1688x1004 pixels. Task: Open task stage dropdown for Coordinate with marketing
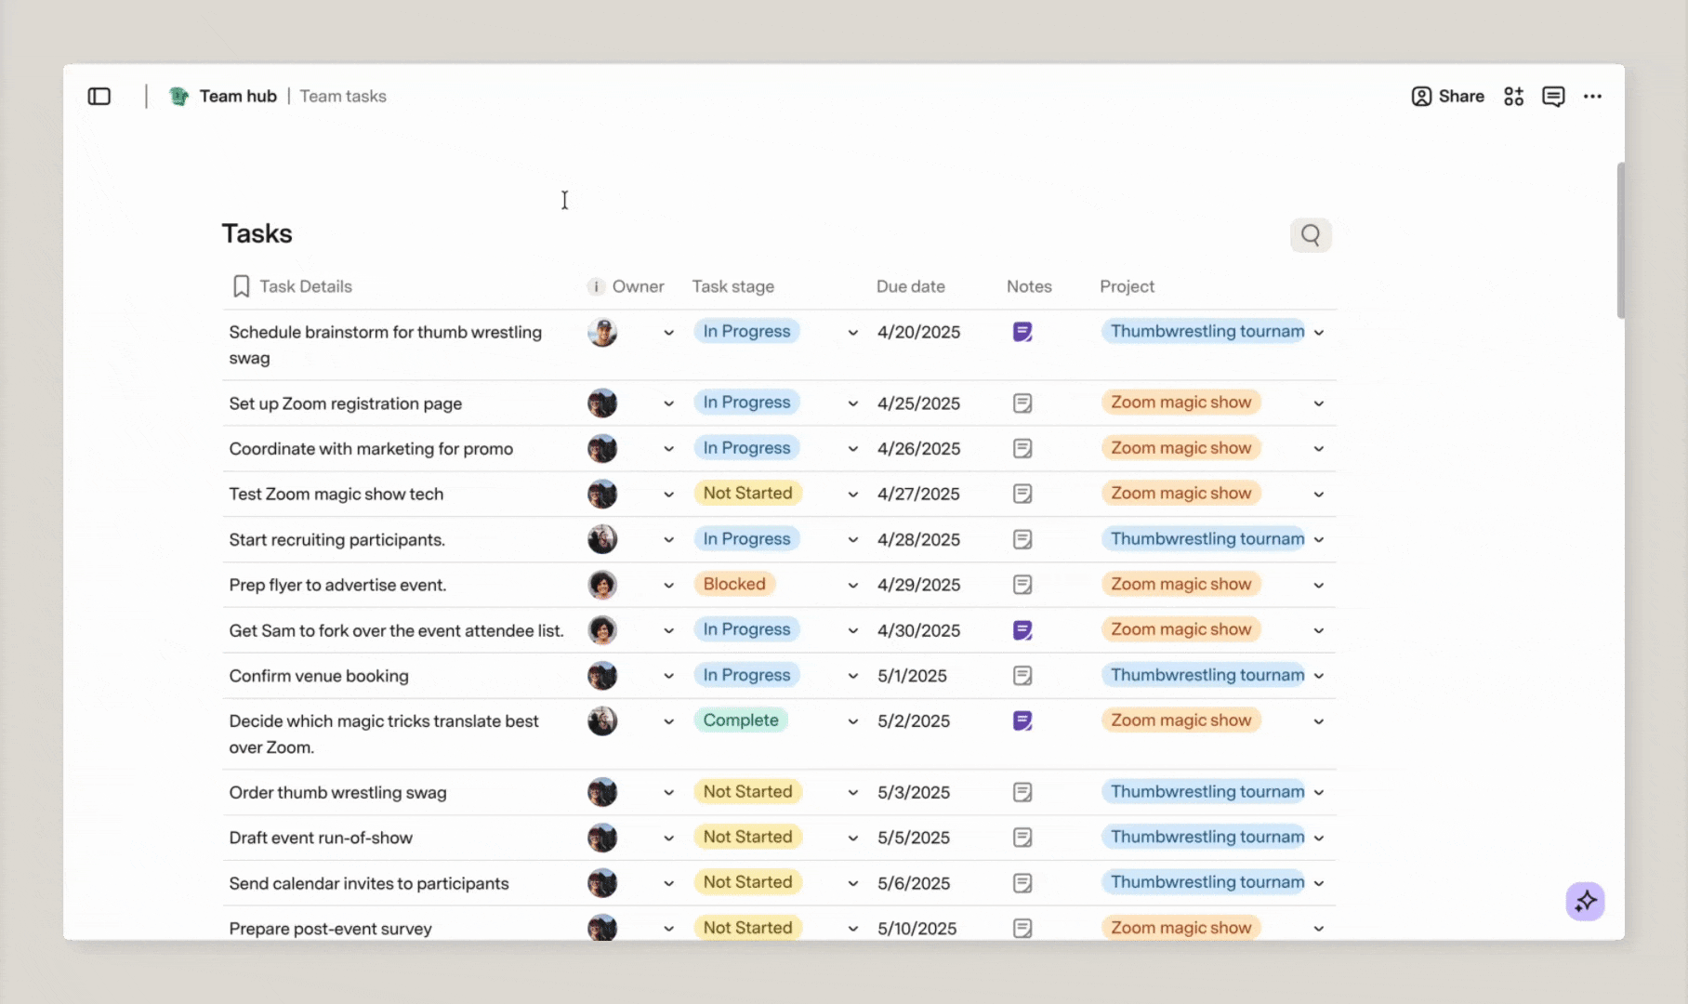click(852, 449)
